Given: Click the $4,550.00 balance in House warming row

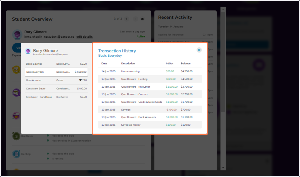Looking at the screenshot, I should (x=187, y=71).
